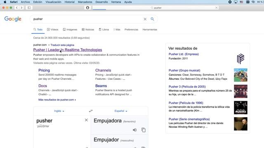
Task: Click the Pusher Ltd. logo thumbnail
Action: tap(240, 59)
